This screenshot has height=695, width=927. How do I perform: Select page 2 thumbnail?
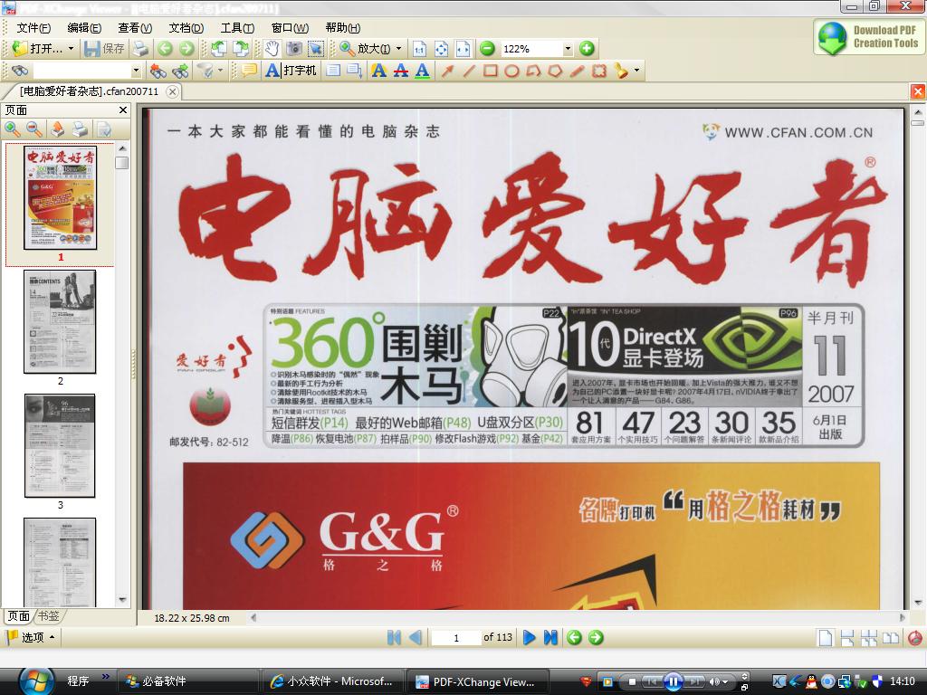[60, 322]
